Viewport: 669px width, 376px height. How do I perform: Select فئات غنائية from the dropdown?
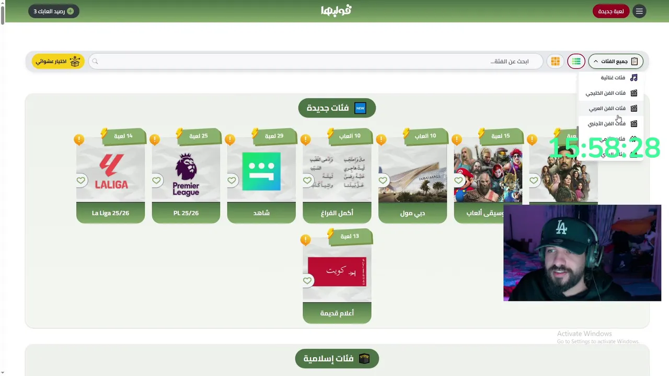(x=612, y=77)
